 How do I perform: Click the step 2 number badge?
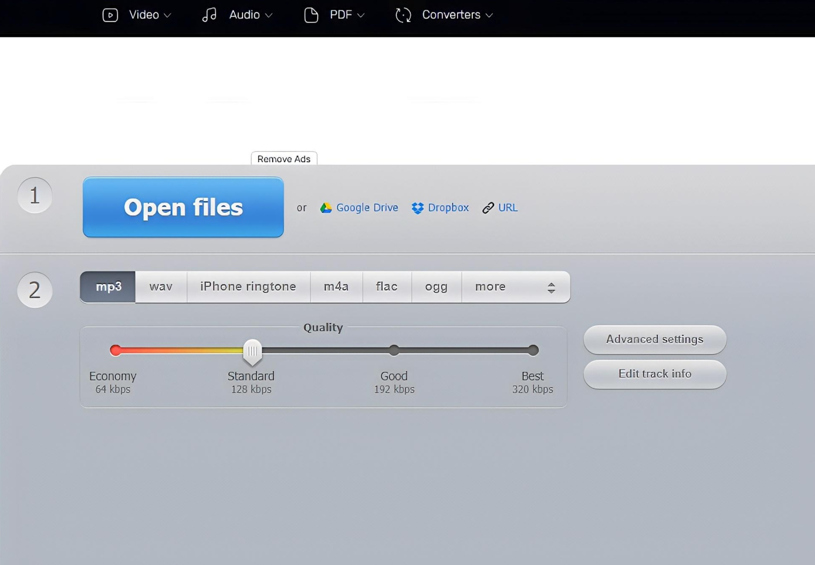coord(35,290)
